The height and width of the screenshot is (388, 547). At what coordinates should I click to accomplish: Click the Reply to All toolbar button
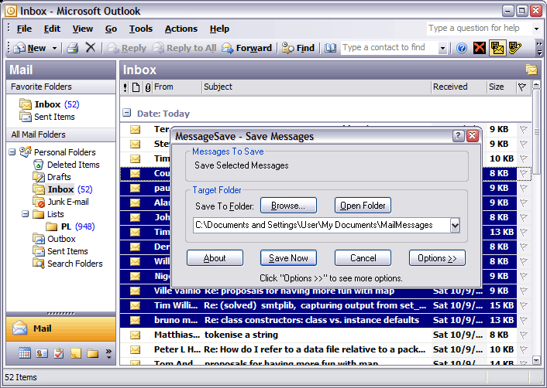(x=184, y=48)
